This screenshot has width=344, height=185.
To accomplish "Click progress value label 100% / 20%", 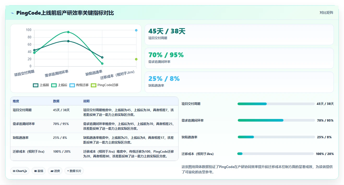I will [x=325, y=154].
